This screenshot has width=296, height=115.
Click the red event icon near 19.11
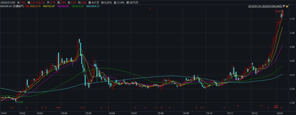[238, 105]
